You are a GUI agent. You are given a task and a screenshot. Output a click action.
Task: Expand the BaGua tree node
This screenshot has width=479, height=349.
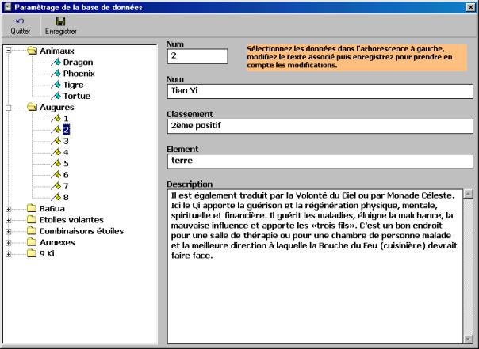[9, 209]
